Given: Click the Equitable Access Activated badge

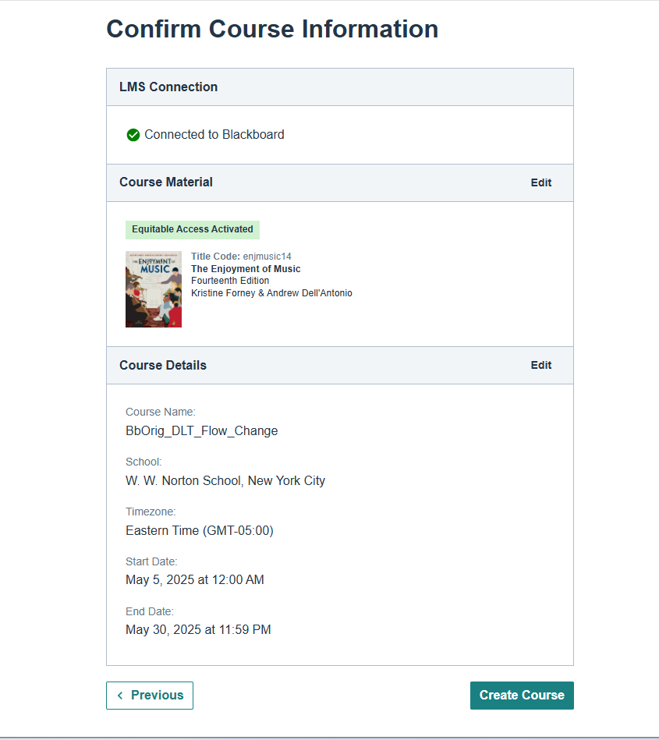Looking at the screenshot, I should click(x=192, y=229).
